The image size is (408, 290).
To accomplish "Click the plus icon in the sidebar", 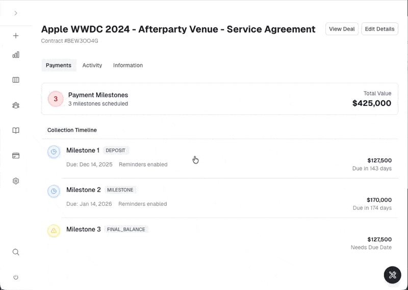I will [x=16, y=36].
